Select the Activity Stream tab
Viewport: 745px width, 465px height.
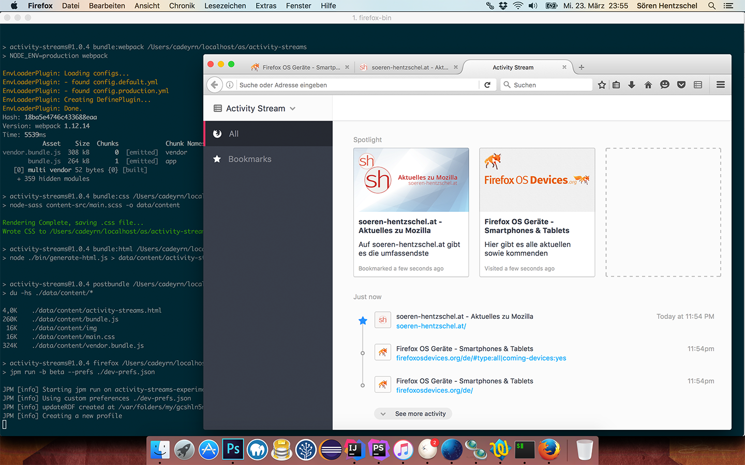517,67
